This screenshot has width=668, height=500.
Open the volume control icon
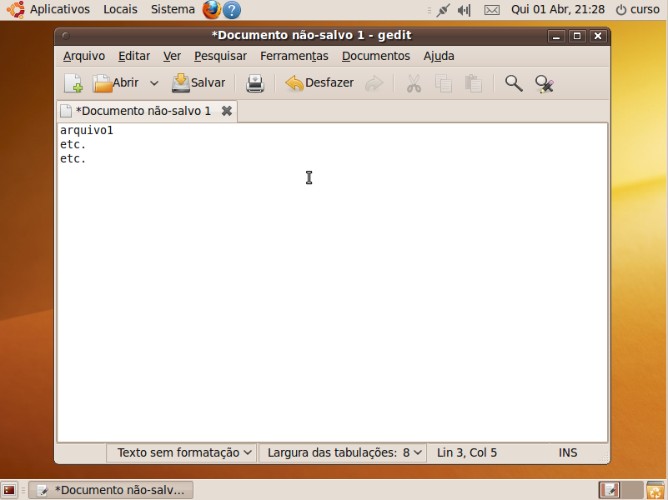point(464,10)
